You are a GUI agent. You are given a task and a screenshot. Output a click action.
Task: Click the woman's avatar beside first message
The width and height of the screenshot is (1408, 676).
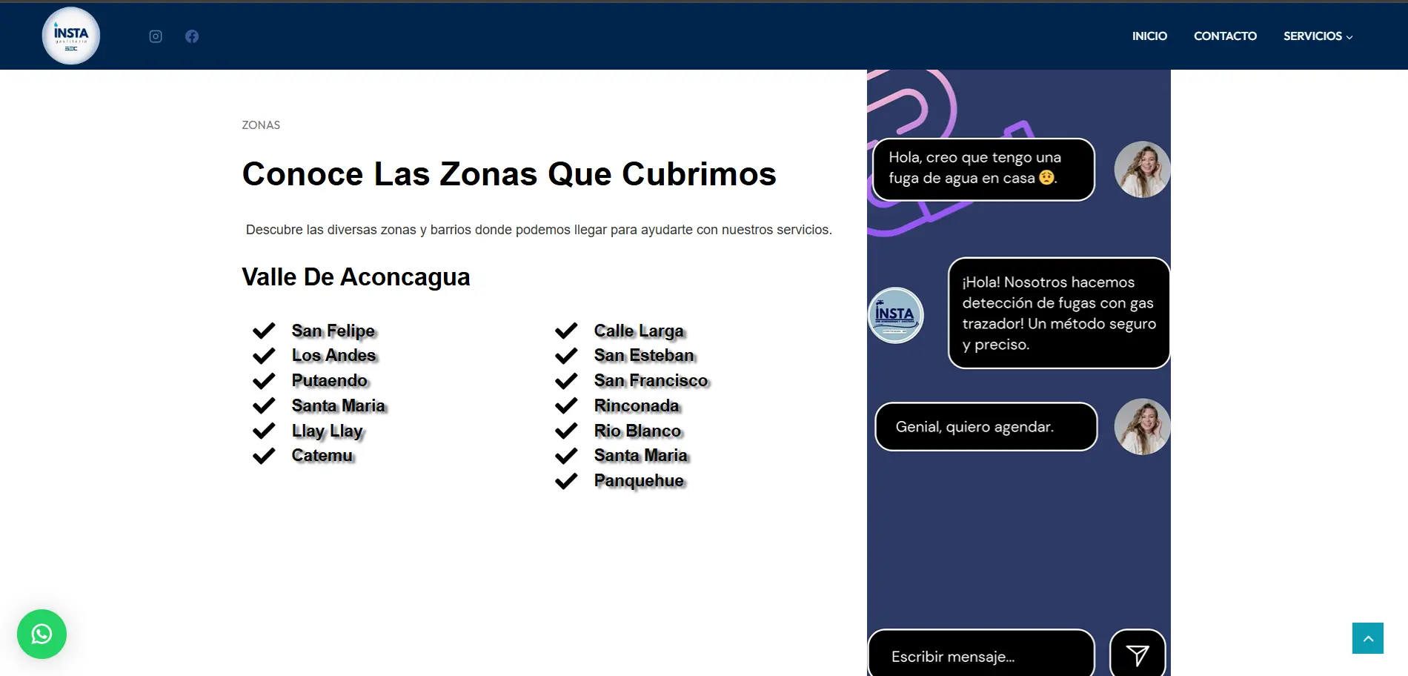coord(1141,170)
